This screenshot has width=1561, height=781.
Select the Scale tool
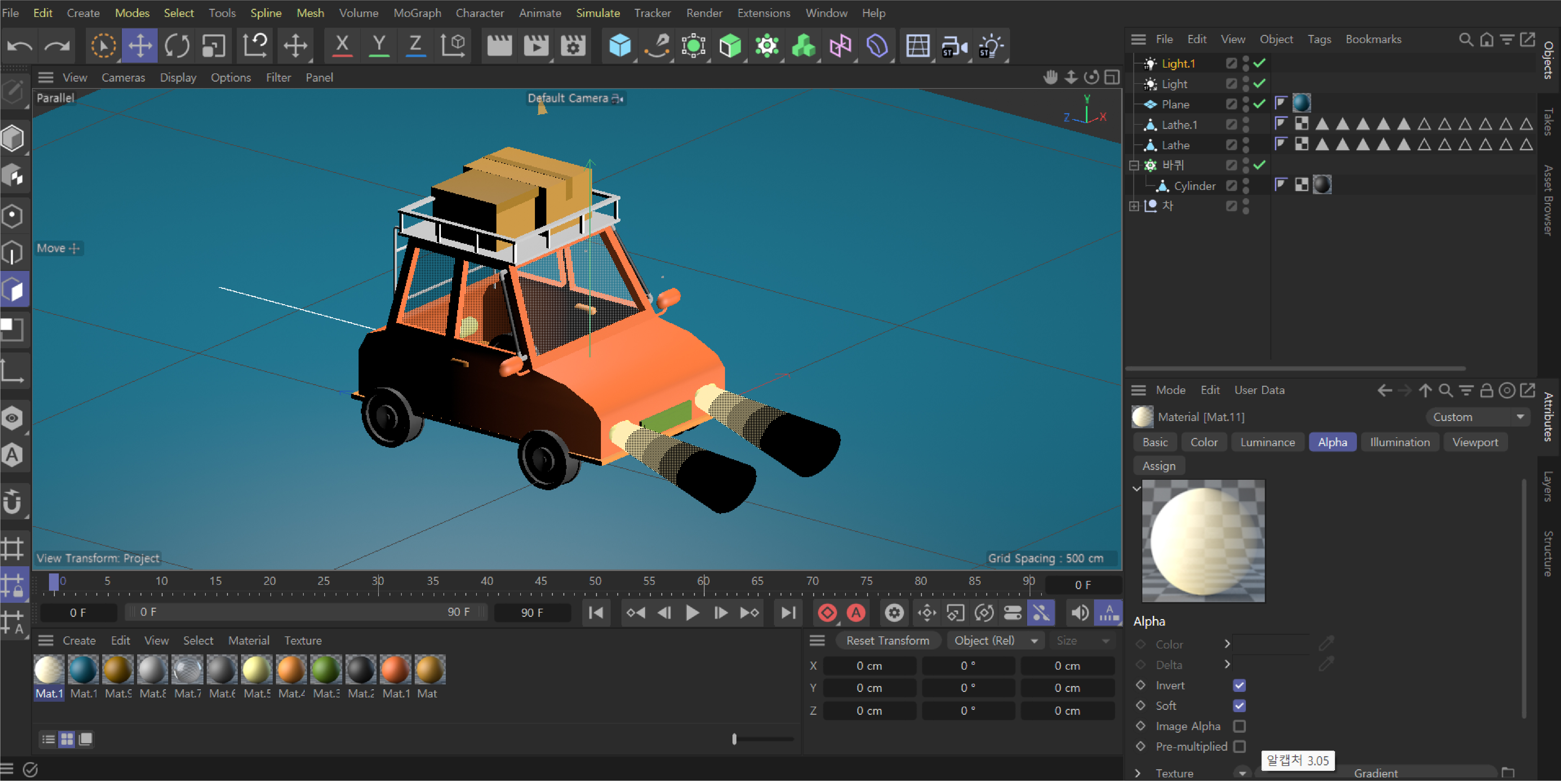coord(213,45)
